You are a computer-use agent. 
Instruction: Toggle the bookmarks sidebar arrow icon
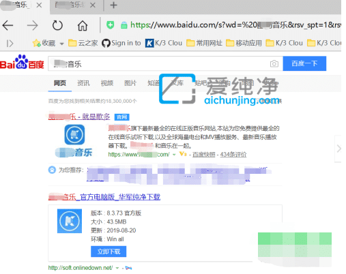[x=10, y=43]
